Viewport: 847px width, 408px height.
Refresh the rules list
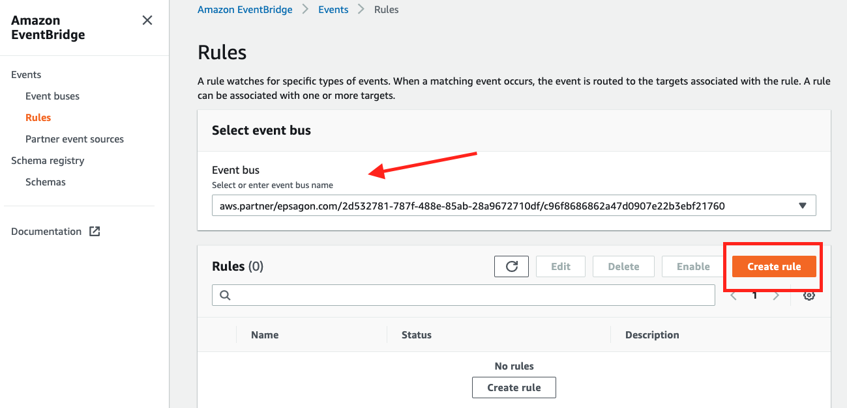coord(511,266)
